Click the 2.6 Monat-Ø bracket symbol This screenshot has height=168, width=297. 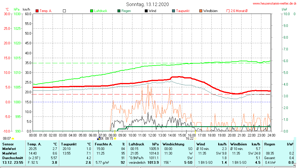[228, 11]
